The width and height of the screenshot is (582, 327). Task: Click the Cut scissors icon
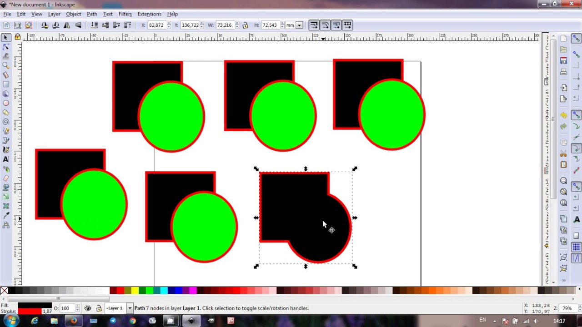click(564, 153)
